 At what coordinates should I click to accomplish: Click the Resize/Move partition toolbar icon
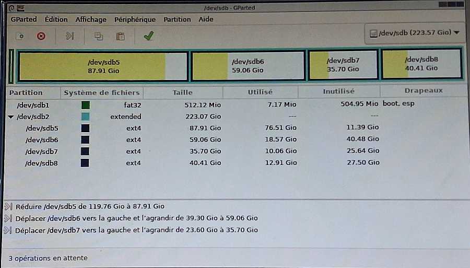[70, 36]
